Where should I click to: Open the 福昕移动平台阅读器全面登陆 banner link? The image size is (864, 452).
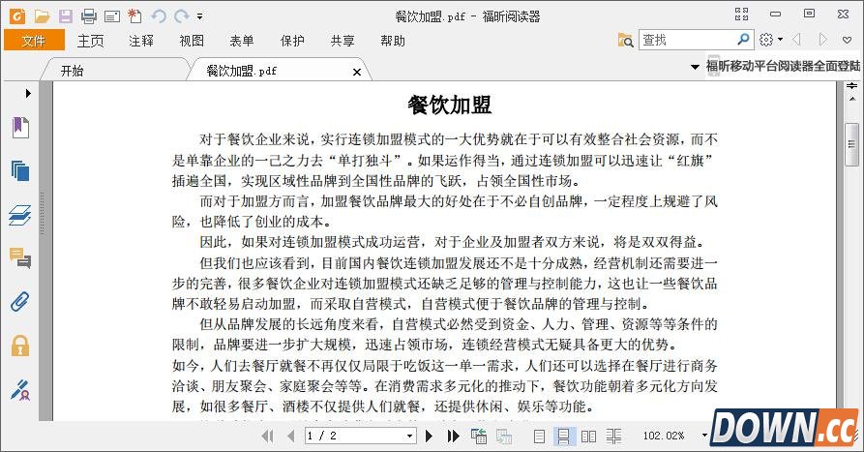click(783, 66)
